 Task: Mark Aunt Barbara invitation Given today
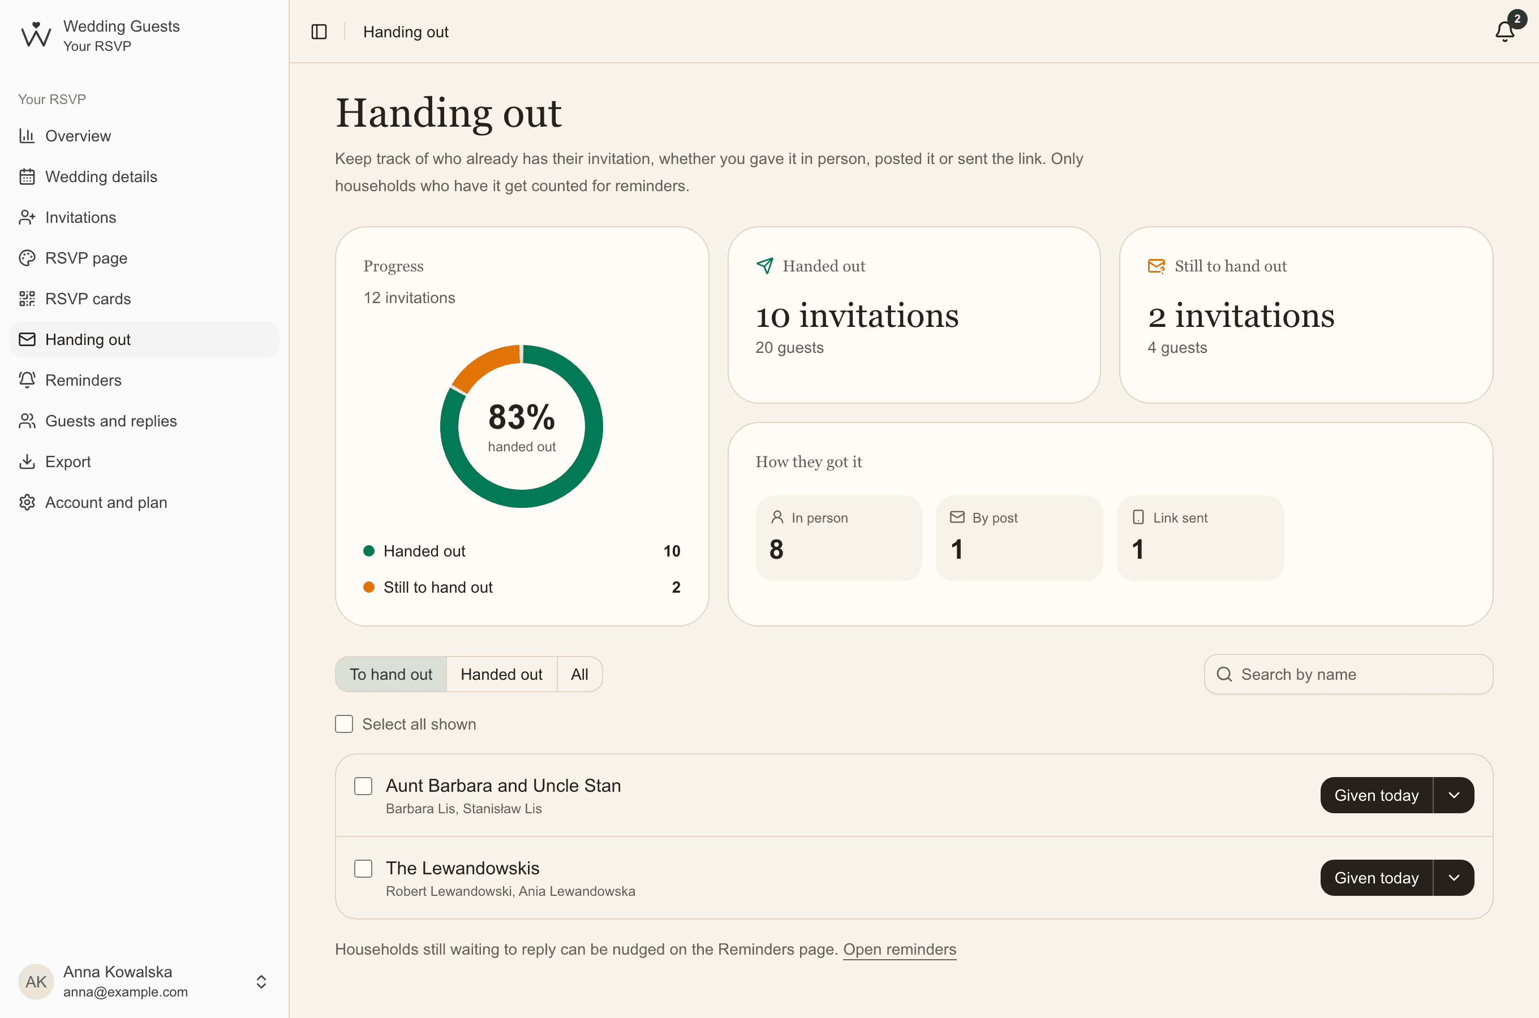pyautogui.click(x=1377, y=795)
